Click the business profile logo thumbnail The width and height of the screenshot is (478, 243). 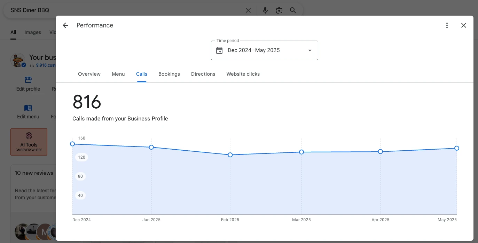click(18, 60)
